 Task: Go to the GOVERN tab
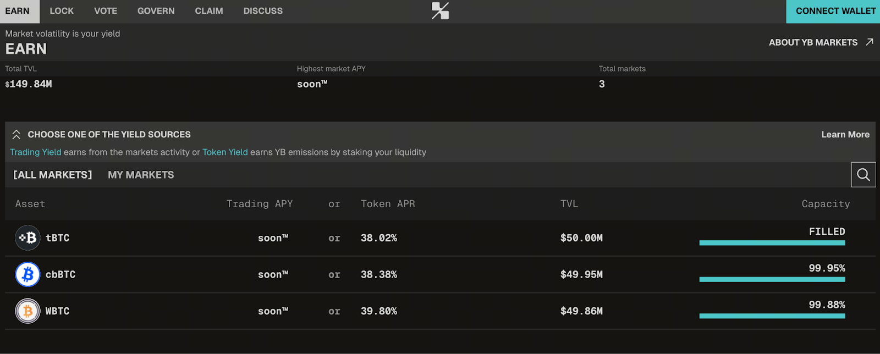[x=156, y=11]
